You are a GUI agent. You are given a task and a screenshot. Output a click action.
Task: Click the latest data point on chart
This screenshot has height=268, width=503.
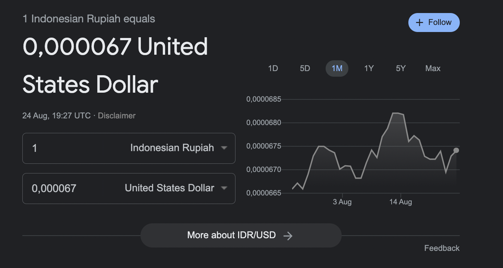[x=456, y=150]
